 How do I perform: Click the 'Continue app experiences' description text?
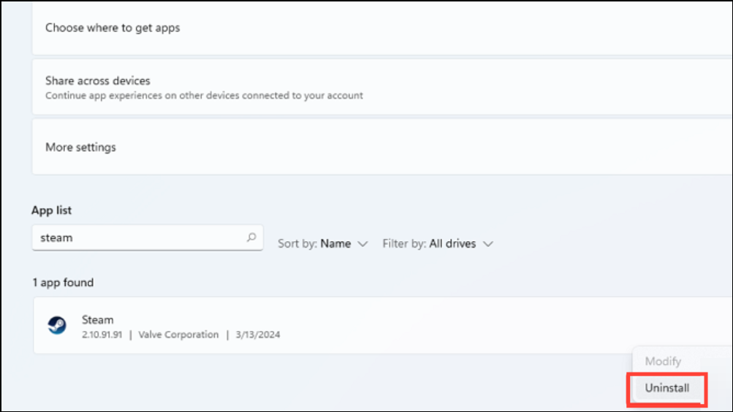click(x=204, y=95)
